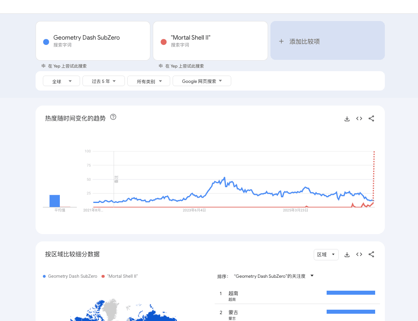Open the 过去 5 年 time range dropdown
This screenshot has height=321, width=418.
pos(103,81)
